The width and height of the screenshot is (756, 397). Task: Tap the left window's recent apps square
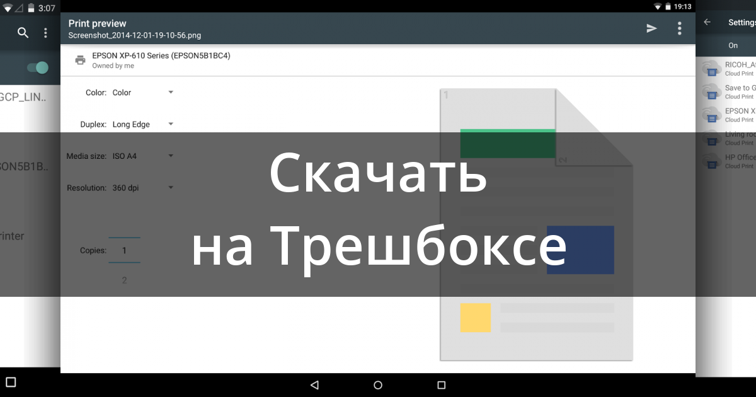(11, 382)
